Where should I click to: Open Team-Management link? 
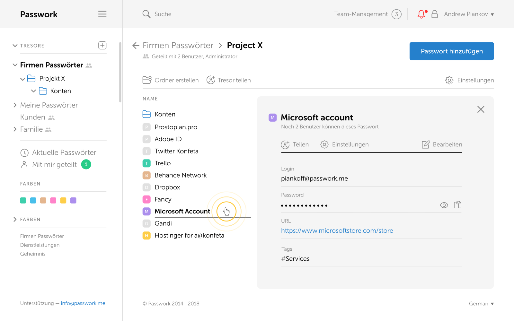361,14
